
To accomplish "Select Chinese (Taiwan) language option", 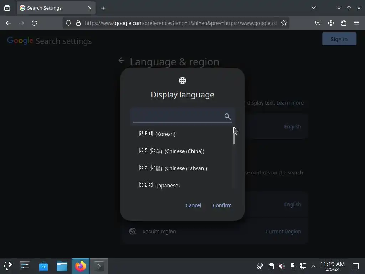I will click(182, 168).
